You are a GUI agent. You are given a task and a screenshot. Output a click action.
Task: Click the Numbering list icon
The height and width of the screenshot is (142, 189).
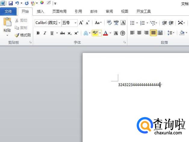point(142,23)
